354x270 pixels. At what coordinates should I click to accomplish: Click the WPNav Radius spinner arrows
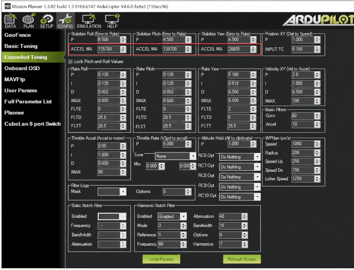click(x=317, y=153)
